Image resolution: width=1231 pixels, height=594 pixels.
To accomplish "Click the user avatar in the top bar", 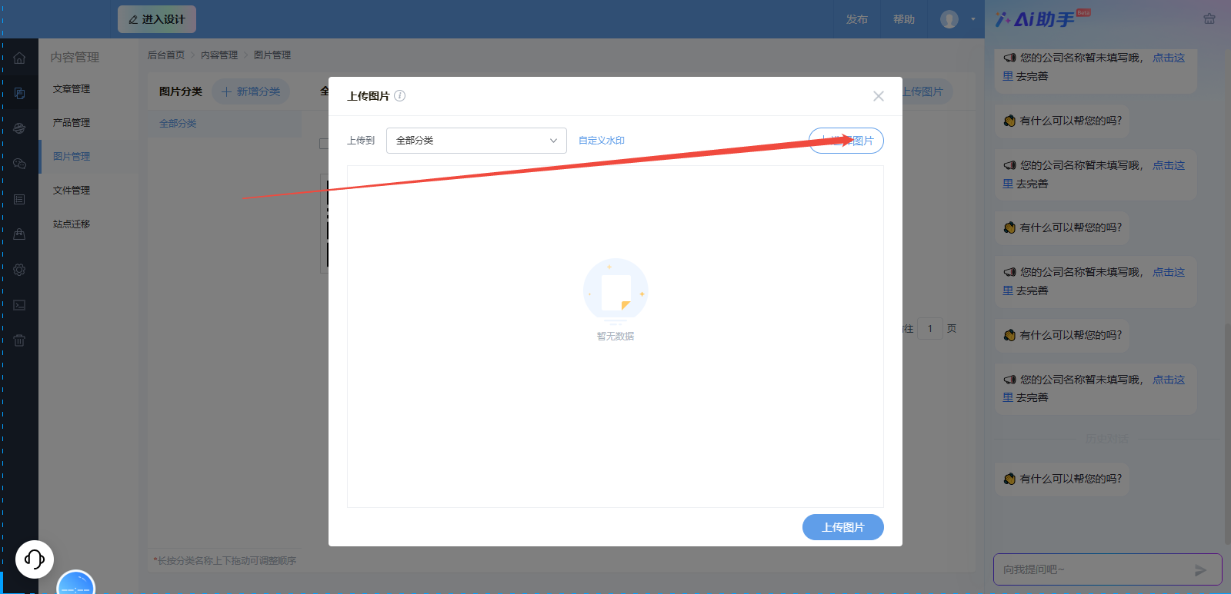I will tap(949, 19).
